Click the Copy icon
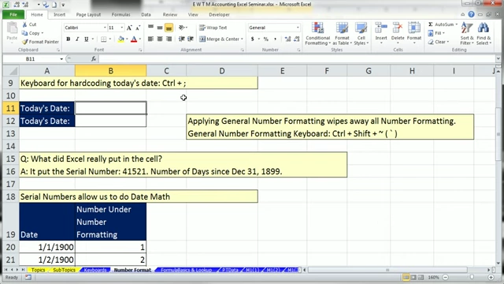This screenshot has width=504, height=284. click(24, 33)
